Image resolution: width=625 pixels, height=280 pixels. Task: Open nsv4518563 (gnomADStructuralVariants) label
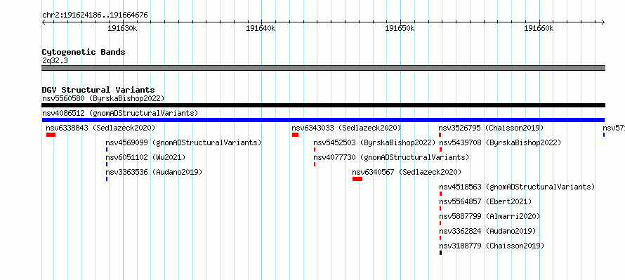pyautogui.click(x=517, y=187)
